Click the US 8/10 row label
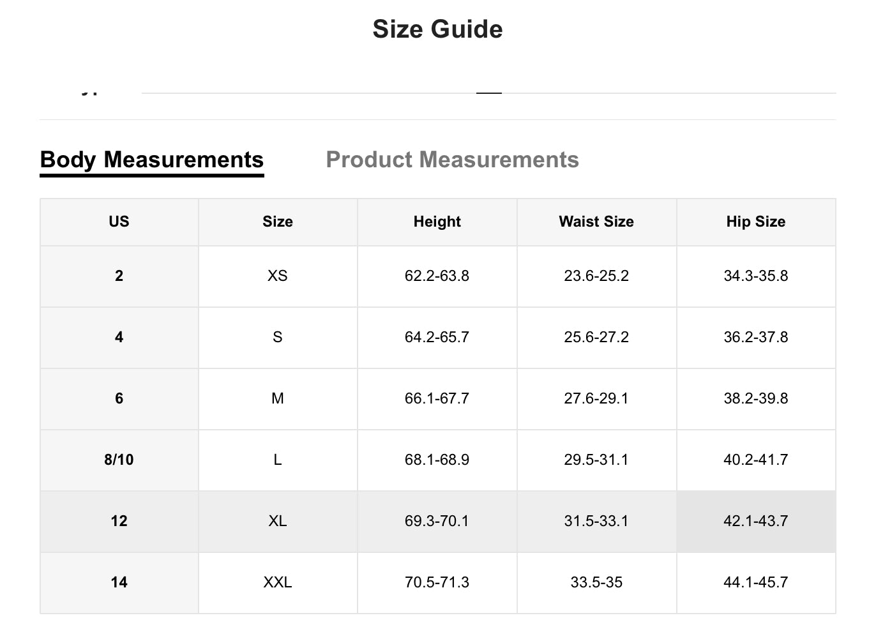 click(119, 460)
